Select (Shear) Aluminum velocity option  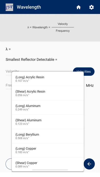point(48,122)
